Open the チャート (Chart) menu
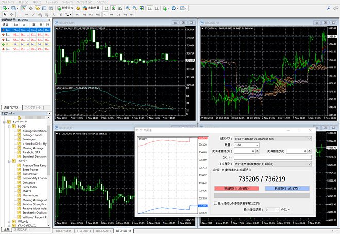This screenshot has height=234, width=340. pos(52,2)
